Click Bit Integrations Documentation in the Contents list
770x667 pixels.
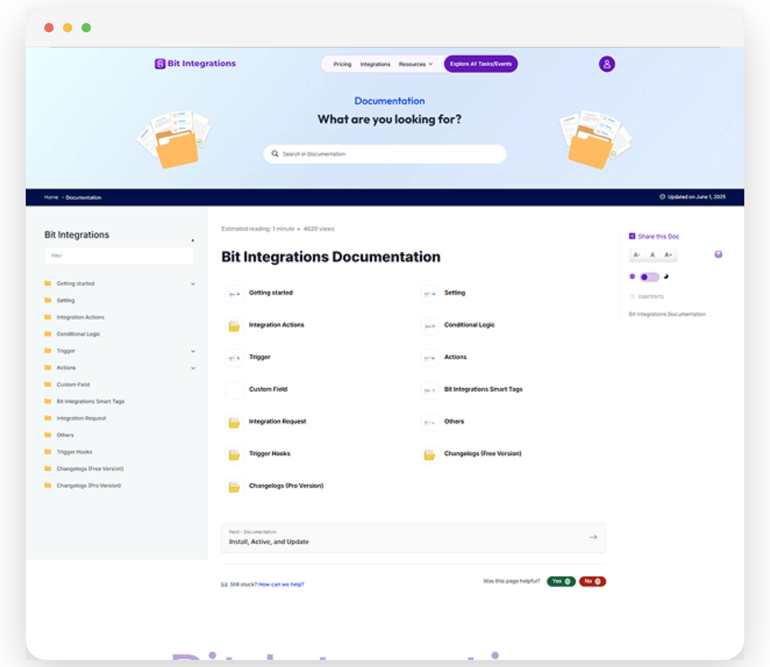click(667, 314)
